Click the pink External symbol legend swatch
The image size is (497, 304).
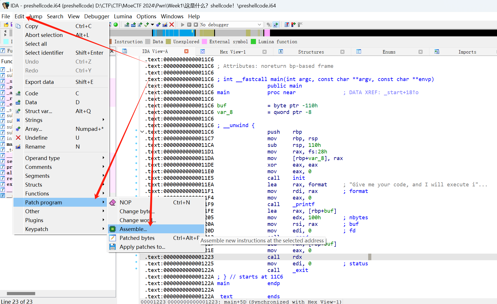(204, 42)
